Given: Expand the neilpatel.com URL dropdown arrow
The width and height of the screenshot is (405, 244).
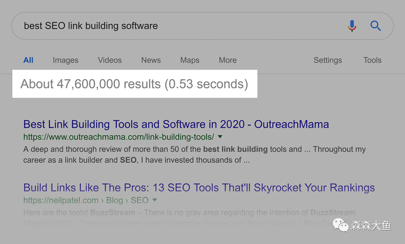Looking at the screenshot, I should pos(155,200).
